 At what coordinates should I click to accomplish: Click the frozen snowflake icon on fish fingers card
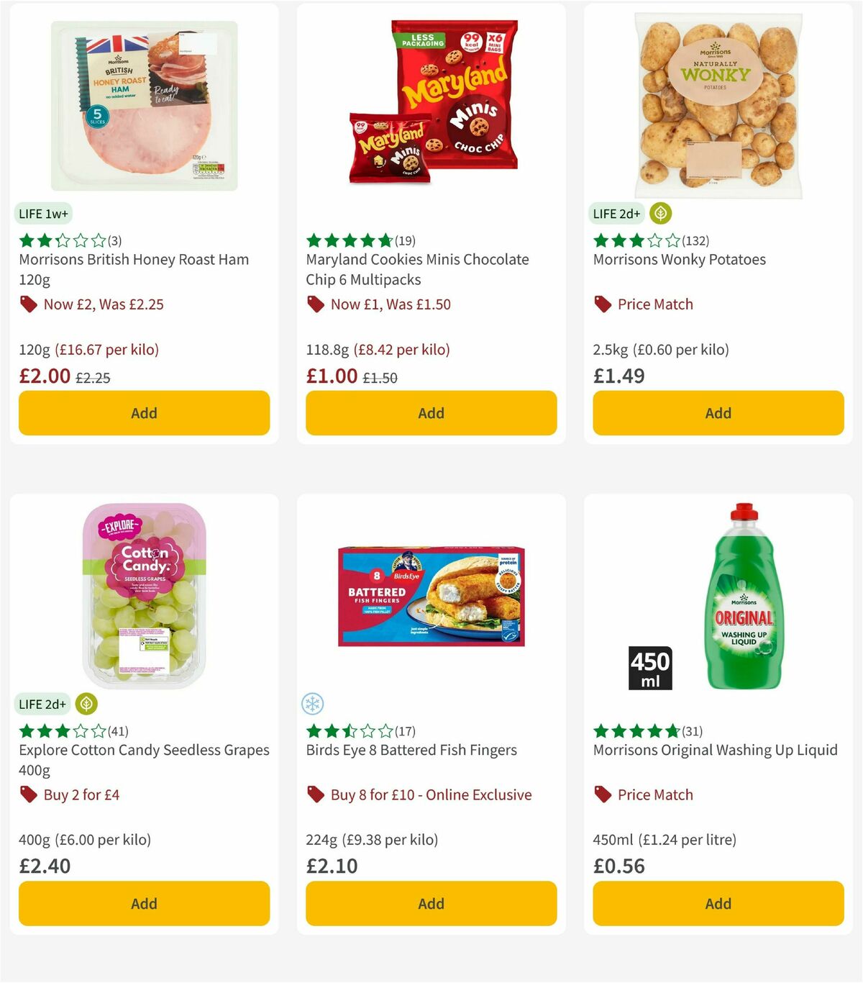pyautogui.click(x=314, y=704)
